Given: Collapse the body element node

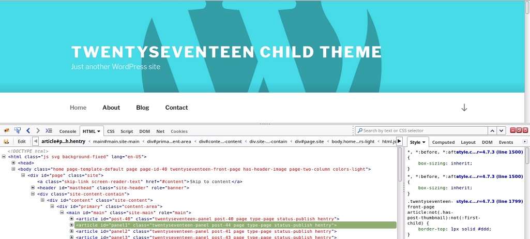Looking at the screenshot, I should coord(13,169).
